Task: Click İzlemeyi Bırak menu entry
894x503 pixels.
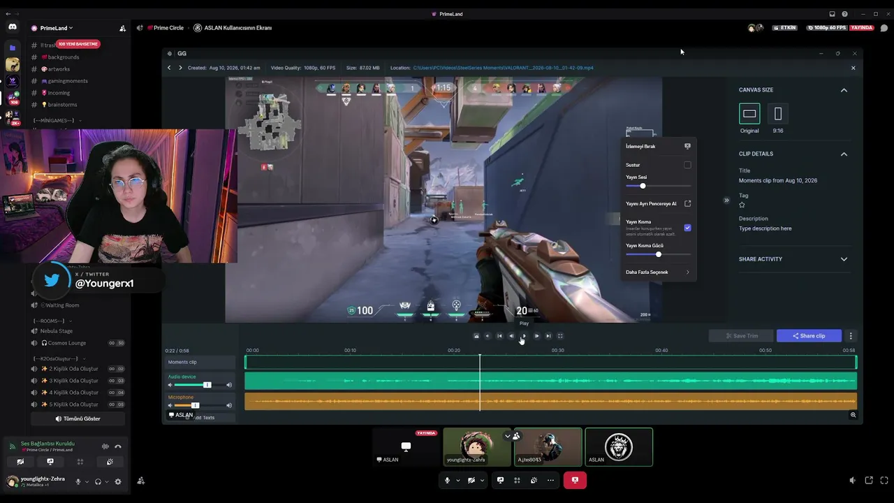Action: 658,147
